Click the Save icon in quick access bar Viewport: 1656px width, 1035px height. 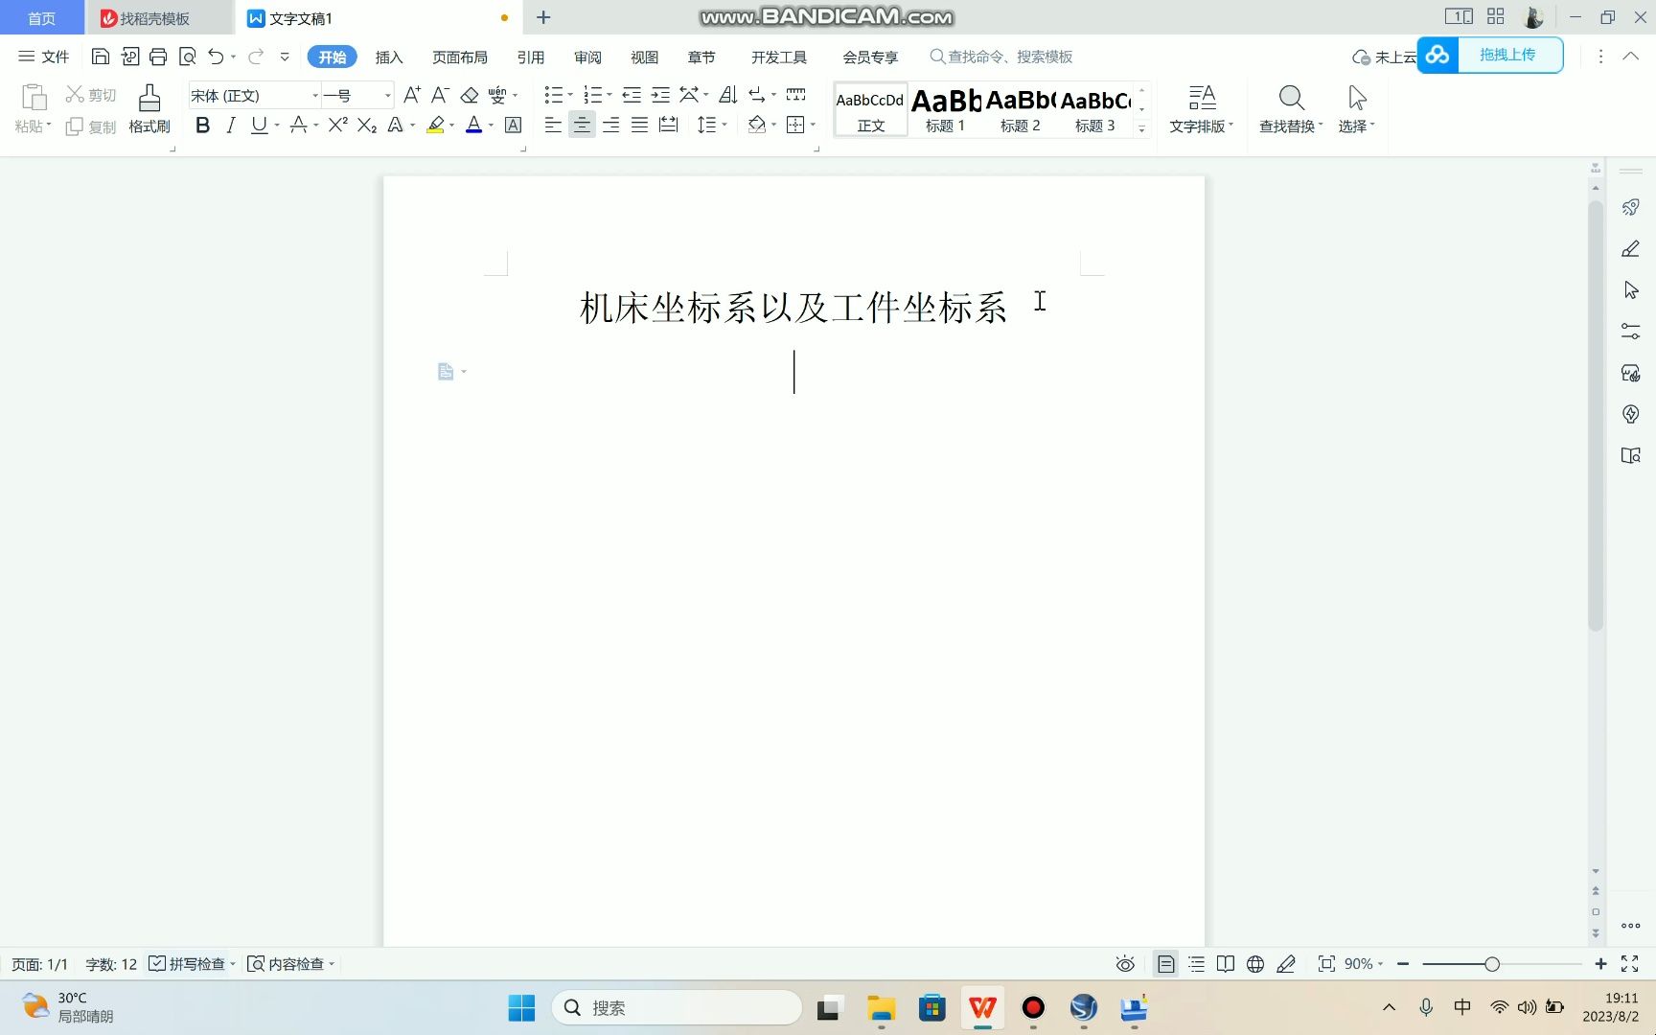(x=100, y=57)
